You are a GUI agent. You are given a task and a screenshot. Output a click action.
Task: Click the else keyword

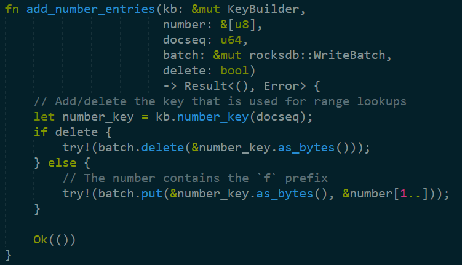point(62,163)
